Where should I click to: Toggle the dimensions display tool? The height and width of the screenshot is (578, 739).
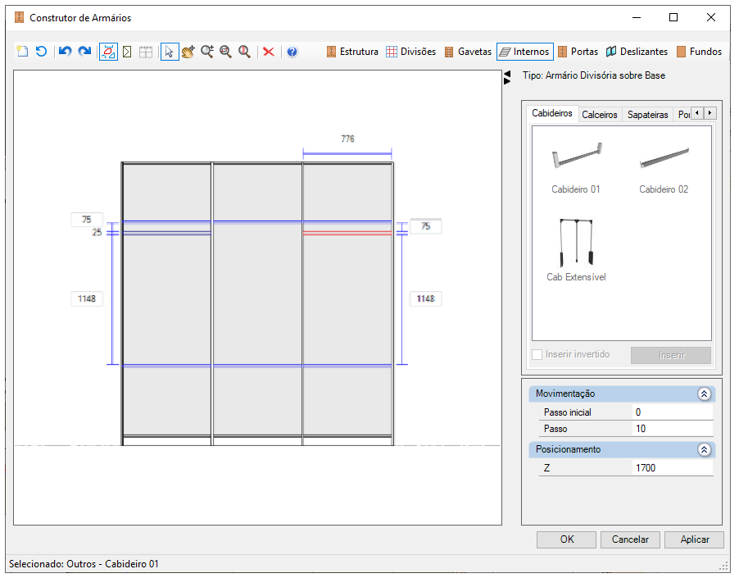[108, 52]
